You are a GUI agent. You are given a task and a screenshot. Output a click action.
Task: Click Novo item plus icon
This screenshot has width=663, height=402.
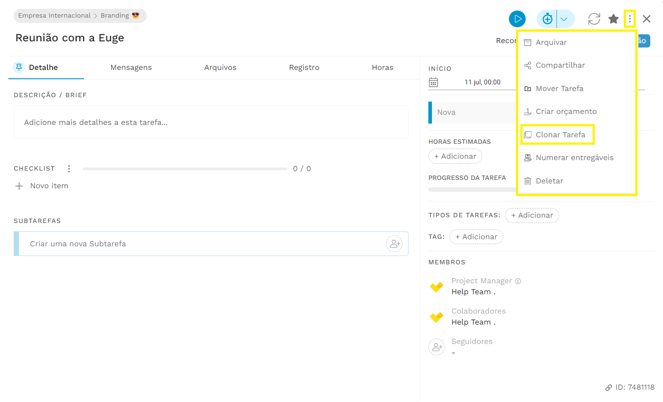point(19,186)
